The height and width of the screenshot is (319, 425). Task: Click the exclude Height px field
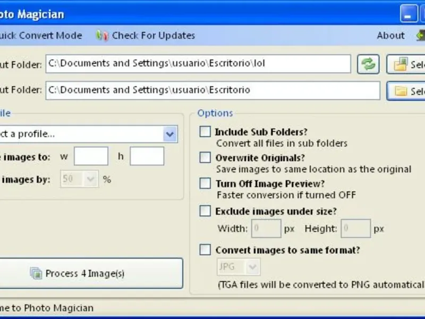[355, 229]
